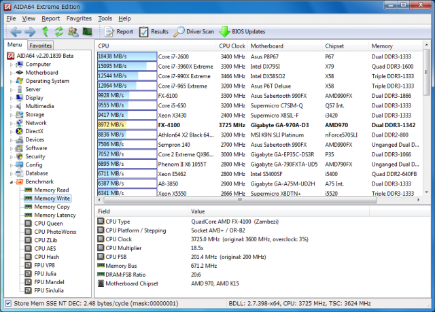Viewport: 435px width, 312px height.
Task: Expand the Server tree node
Action: 12,90
